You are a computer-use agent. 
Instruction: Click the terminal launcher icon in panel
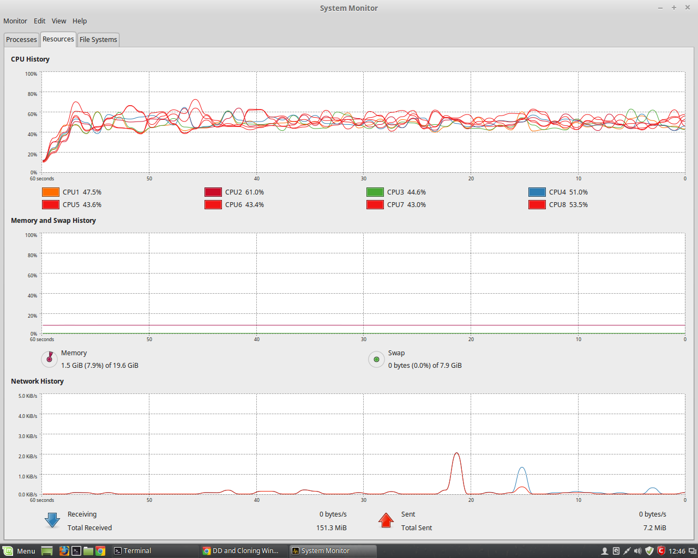pyautogui.click(x=76, y=551)
